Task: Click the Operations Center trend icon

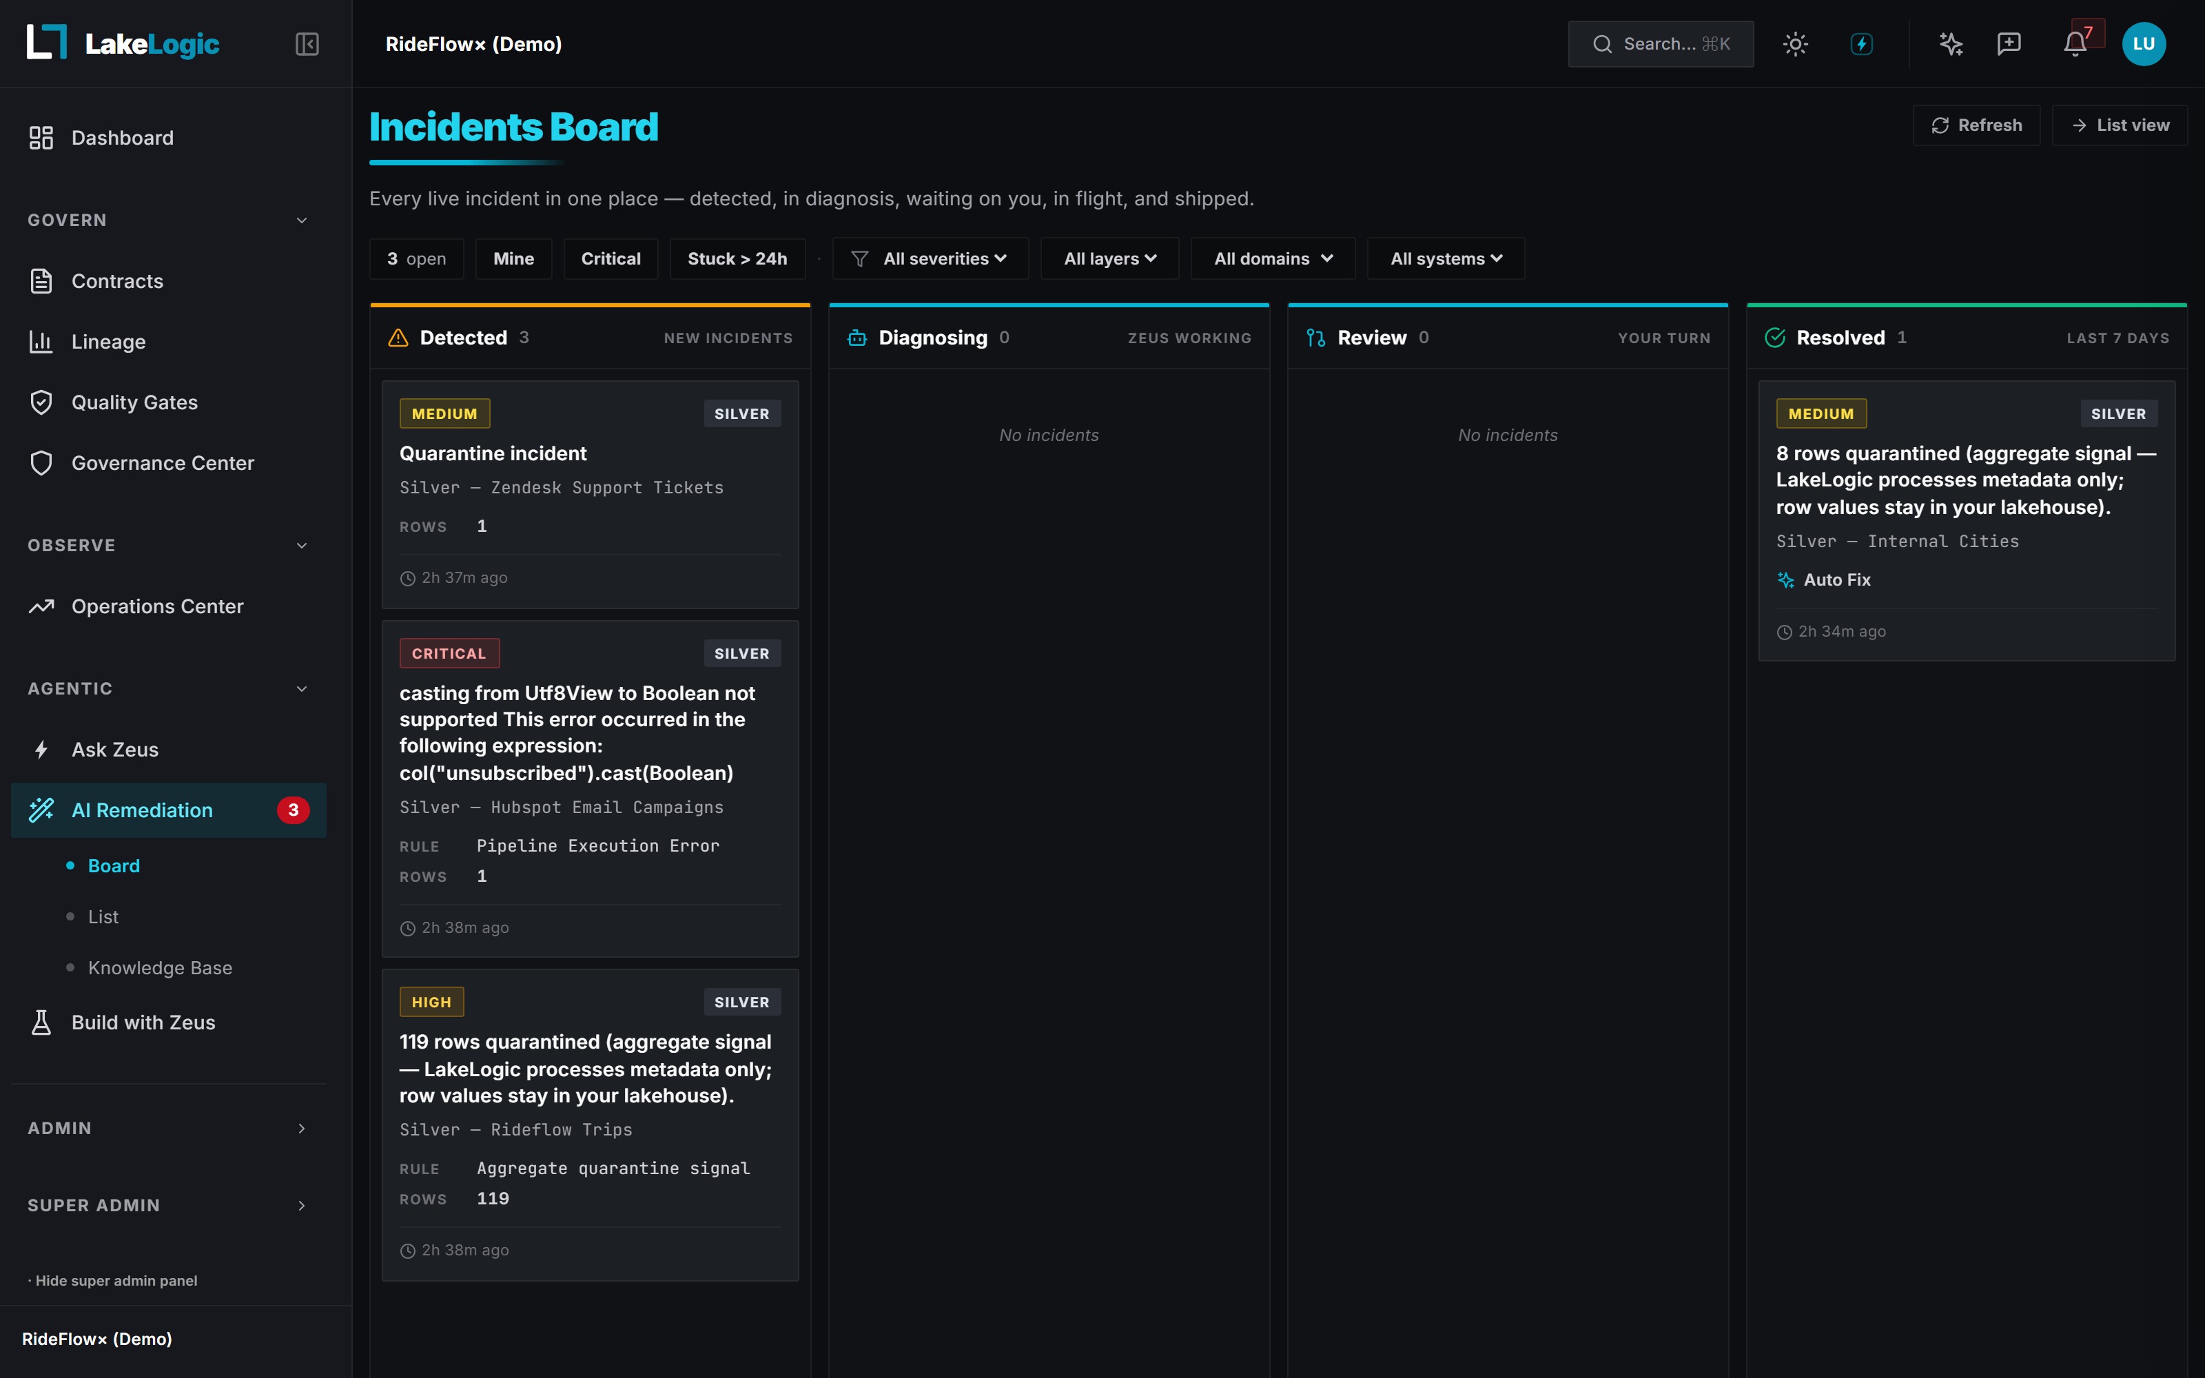Action: coord(41,606)
